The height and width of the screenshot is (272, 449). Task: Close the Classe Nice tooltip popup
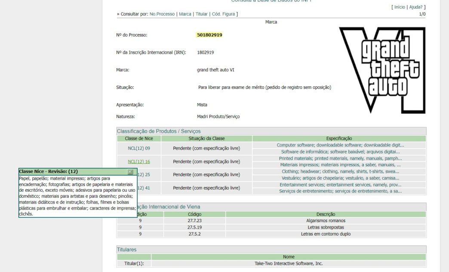[130, 171]
